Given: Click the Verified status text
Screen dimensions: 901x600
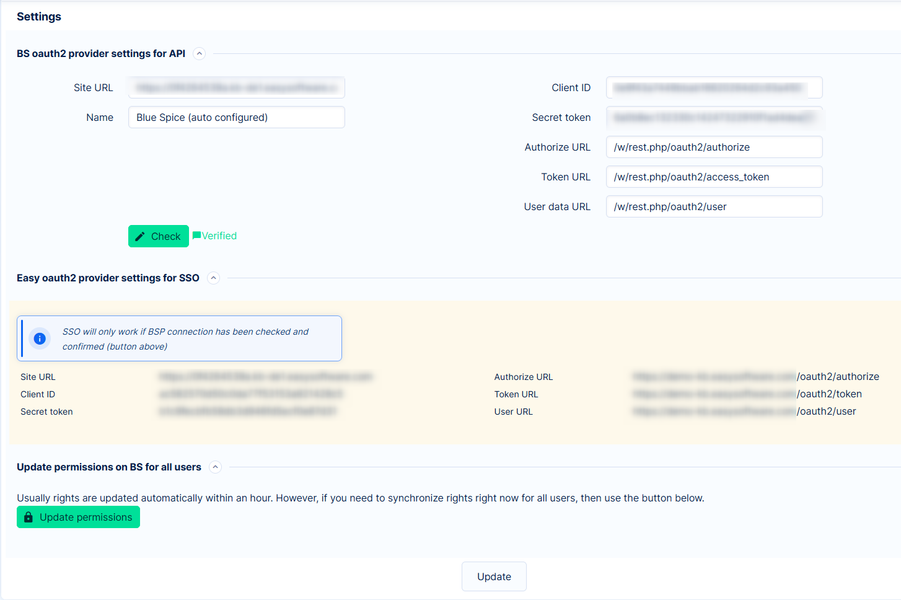Looking at the screenshot, I should pyautogui.click(x=219, y=236).
